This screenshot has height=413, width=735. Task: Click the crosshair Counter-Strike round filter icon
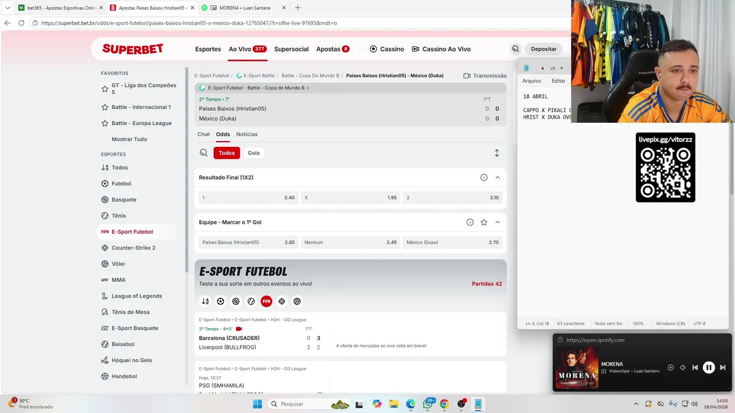pyautogui.click(x=281, y=301)
